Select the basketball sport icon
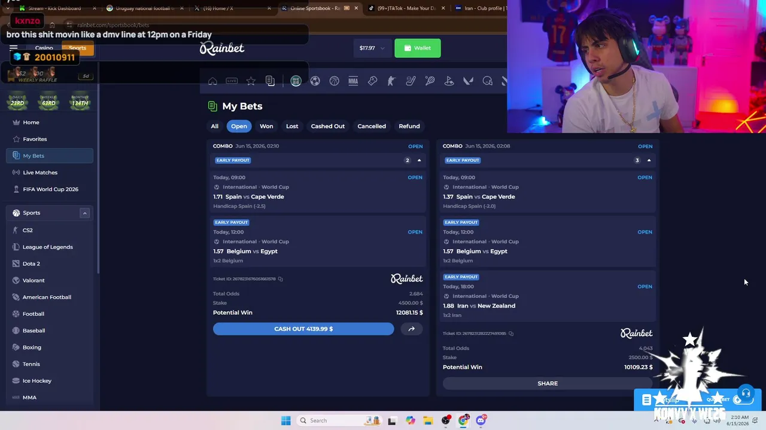The image size is (766, 430). click(334, 81)
